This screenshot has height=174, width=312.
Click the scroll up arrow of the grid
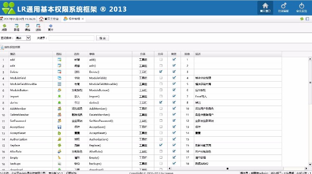click(x=310, y=59)
